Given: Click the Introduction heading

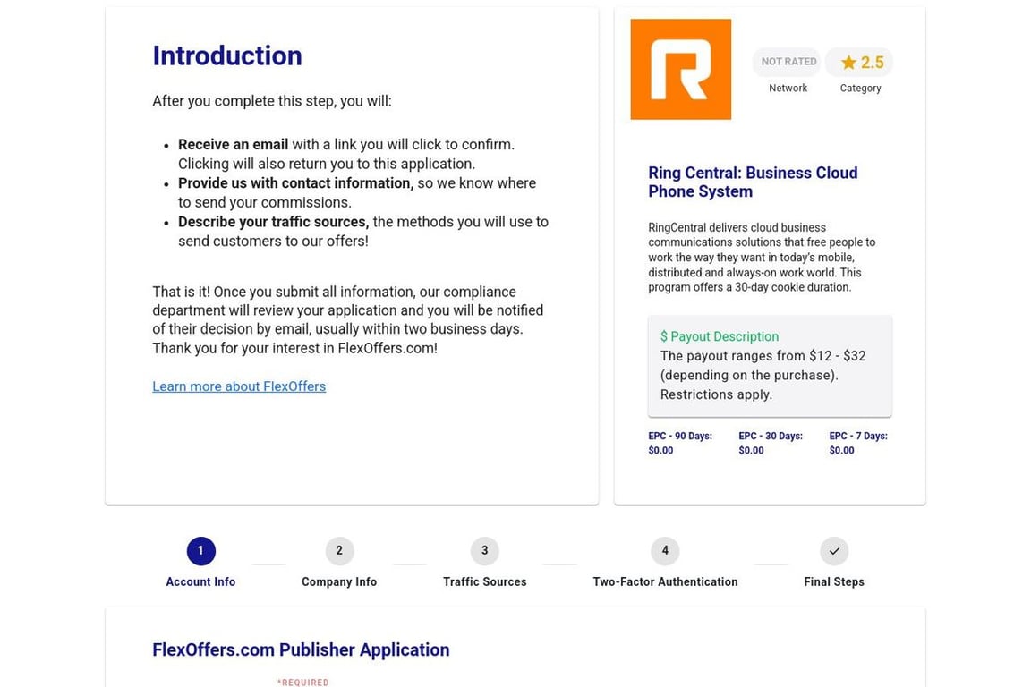Looking at the screenshot, I should 227,55.
